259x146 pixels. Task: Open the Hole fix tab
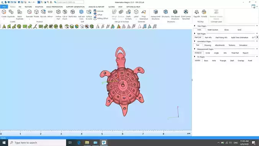(x=214, y=61)
